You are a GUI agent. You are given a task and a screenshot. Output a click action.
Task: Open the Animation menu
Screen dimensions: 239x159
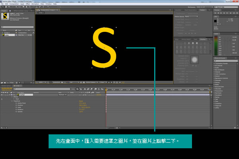[x=35, y=4]
